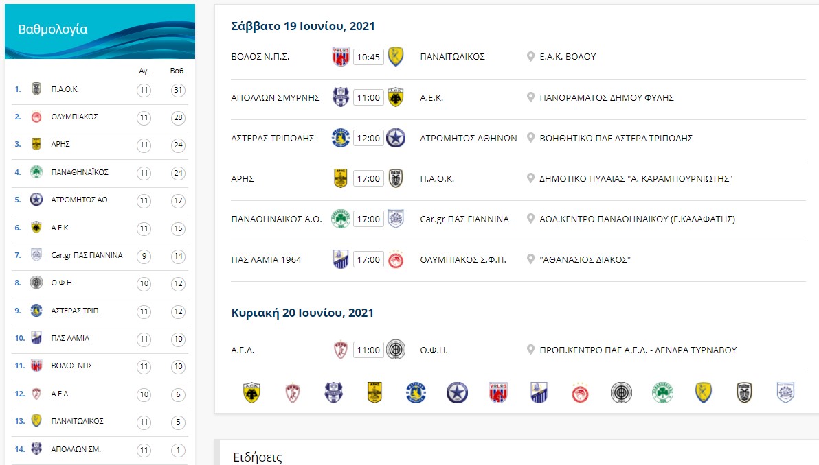
Task: Click the location pin for Ε.Α.Κ. ΒΟΛΟΥ
Action: [530, 56]
